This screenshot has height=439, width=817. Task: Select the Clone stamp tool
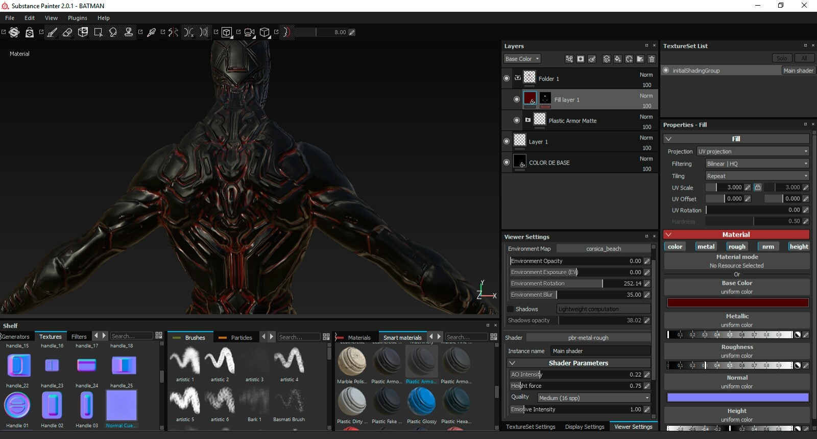pos(129,32)
